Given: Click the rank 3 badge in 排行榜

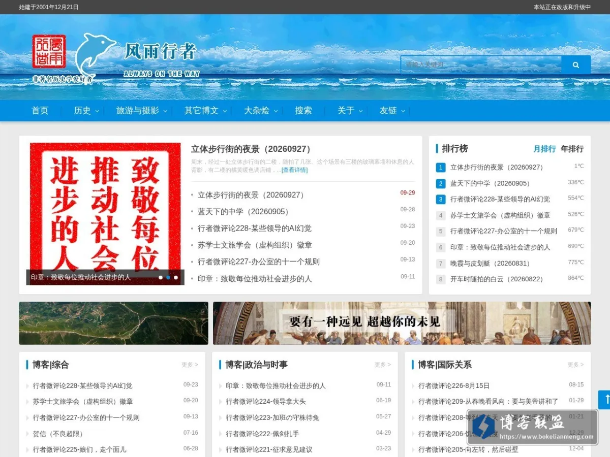Looking at the screenshot, I should [x=441, y=199].
